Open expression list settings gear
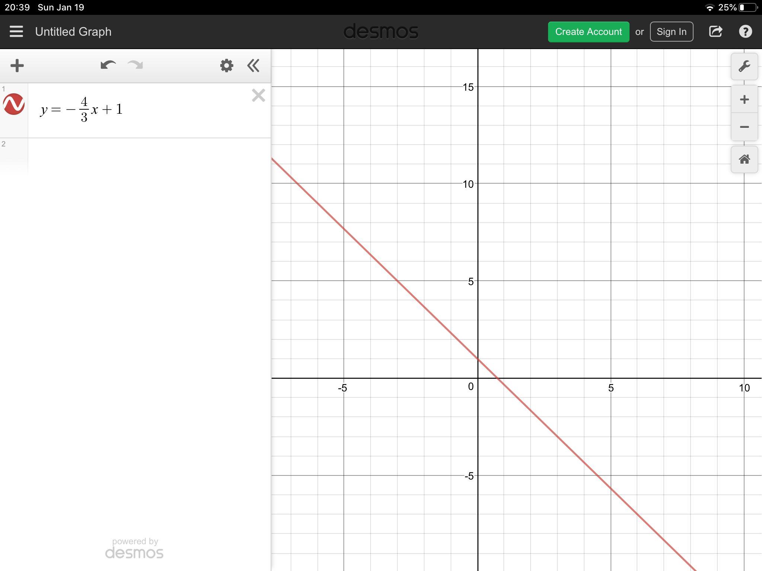 (226, 66)
